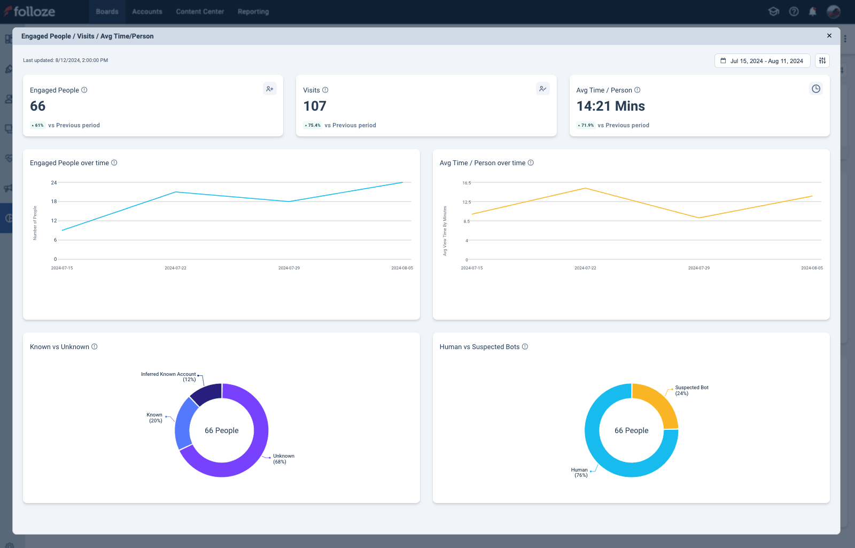Go to the Reporting tab
This screenshot has height=548, width=855.
click(253, 12)
